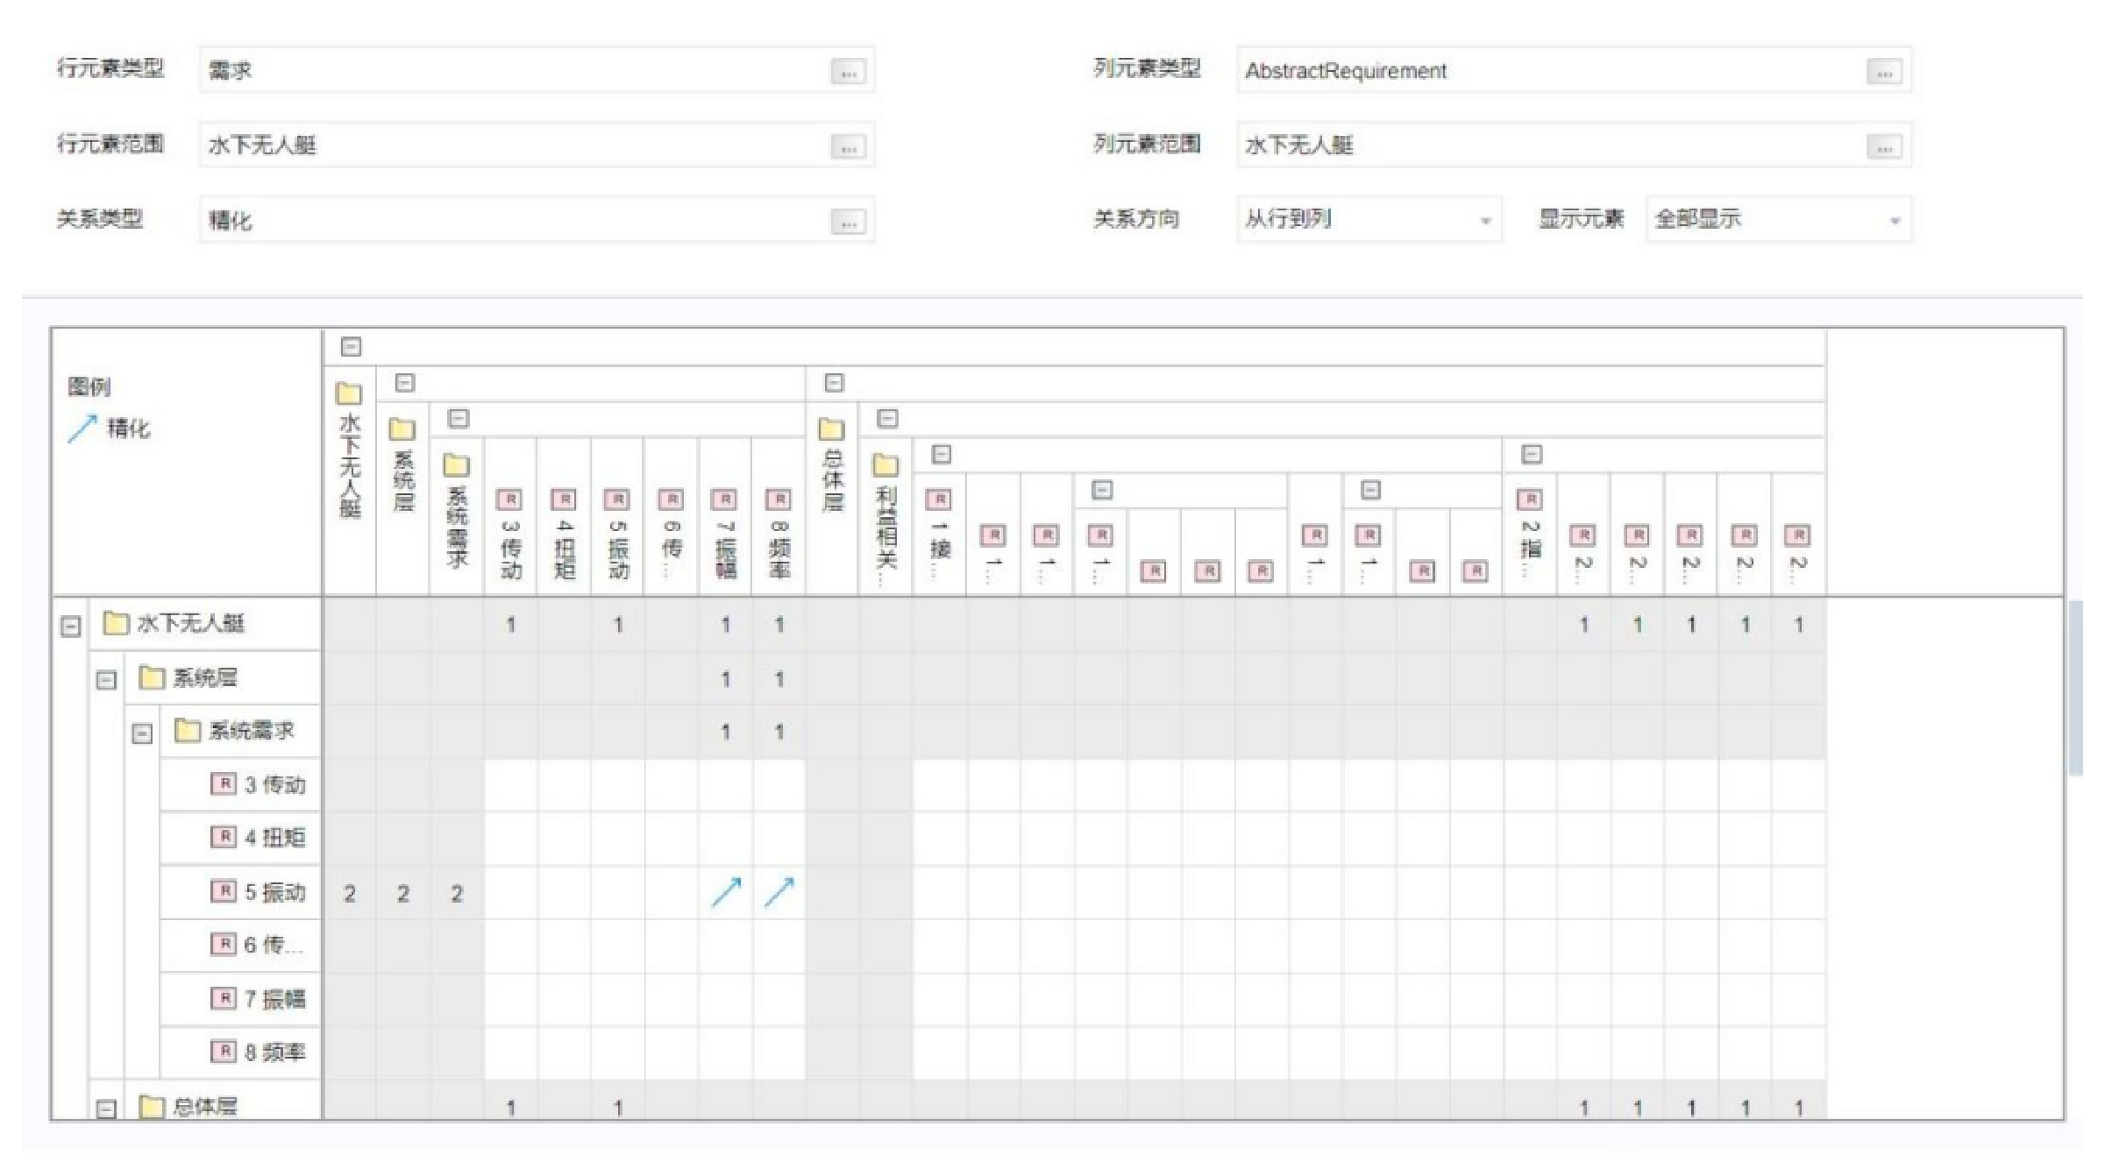Click requirement icon of row 8 频率
This screenshot has height=1169, width=2105.
[x=224, y=1052]
